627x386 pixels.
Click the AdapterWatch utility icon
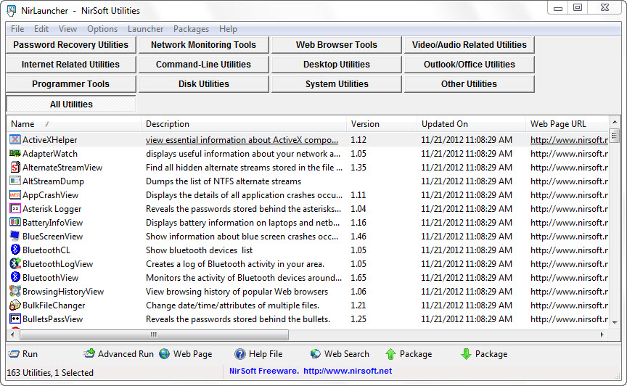pyautogui.click(x=15, y=153)
